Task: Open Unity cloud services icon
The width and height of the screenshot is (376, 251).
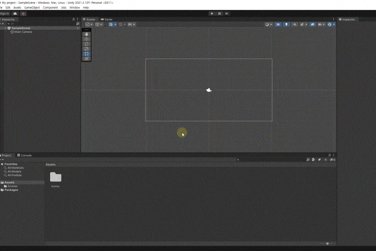Action: (x=15, y=14)
